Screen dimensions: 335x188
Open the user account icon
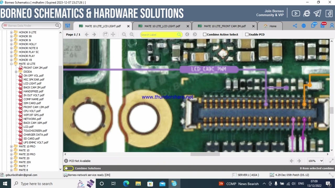[332, 26]
